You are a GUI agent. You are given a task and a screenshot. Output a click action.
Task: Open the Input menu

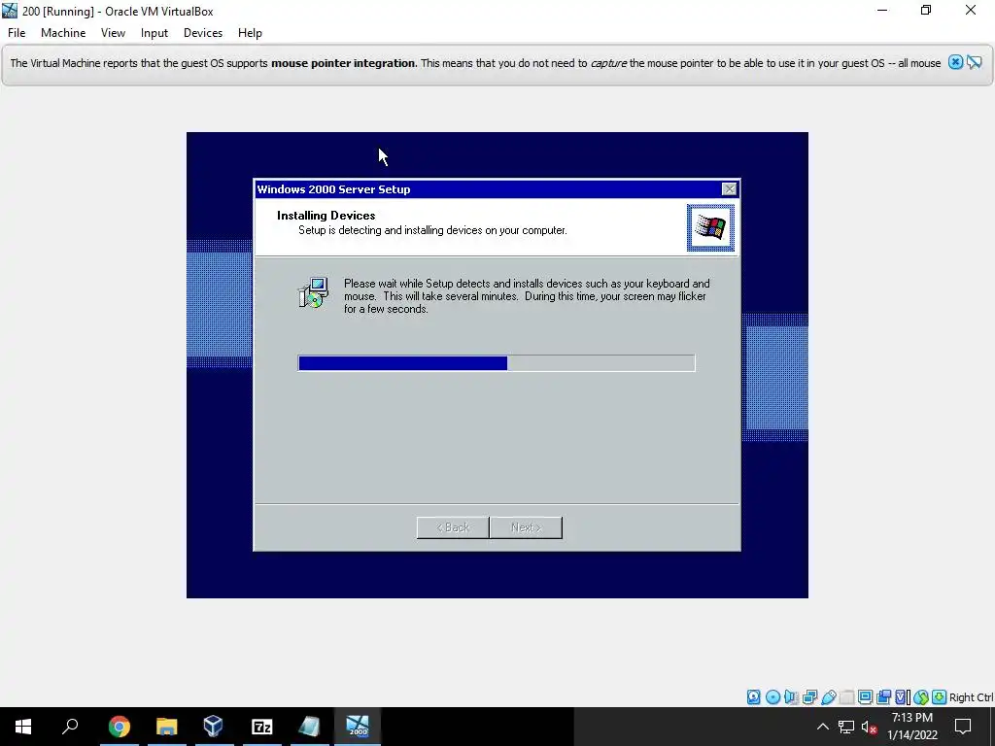[x=154, y=33]
